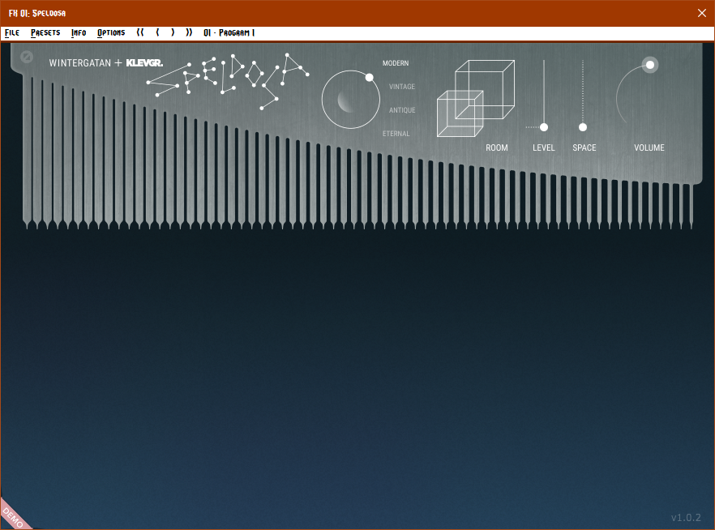715x530 pixels.
Task: Select the Antique character mode
Action: [x=401, y=110]
